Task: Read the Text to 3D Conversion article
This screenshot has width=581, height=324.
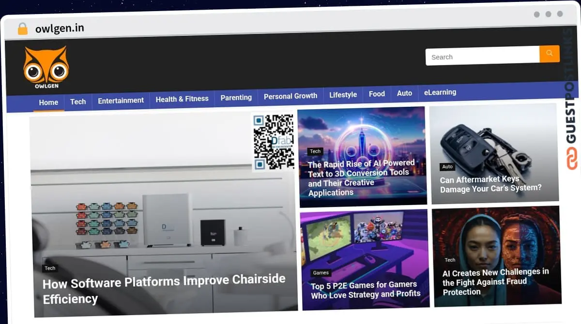Action: 361,177
